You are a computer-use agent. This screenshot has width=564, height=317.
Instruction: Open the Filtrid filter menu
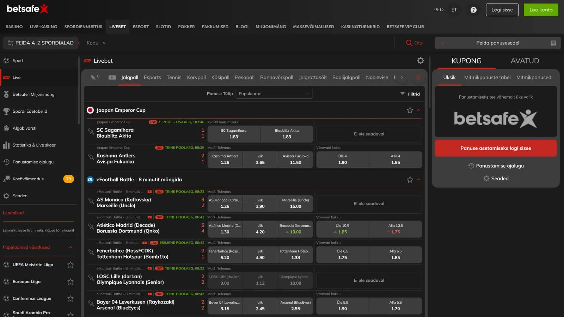[410, 94]
